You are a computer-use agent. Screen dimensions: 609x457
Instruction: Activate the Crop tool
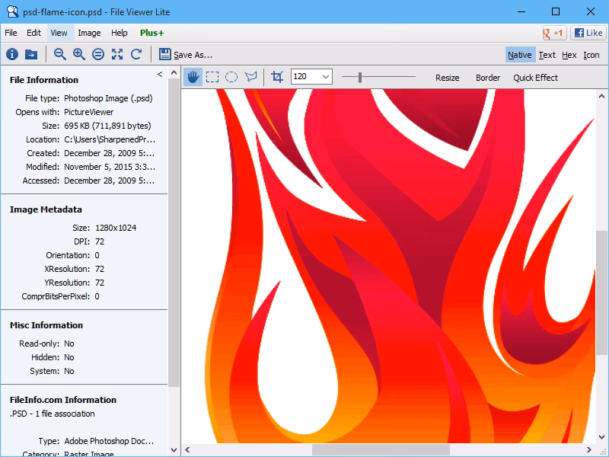point(278,76)
